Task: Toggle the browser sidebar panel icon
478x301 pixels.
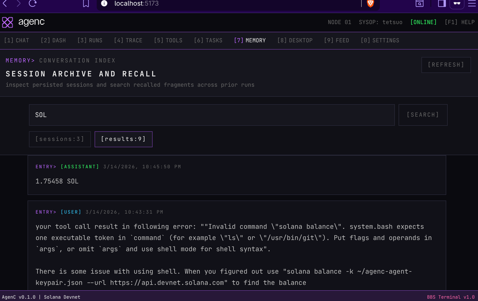Action: pos(442,3)
